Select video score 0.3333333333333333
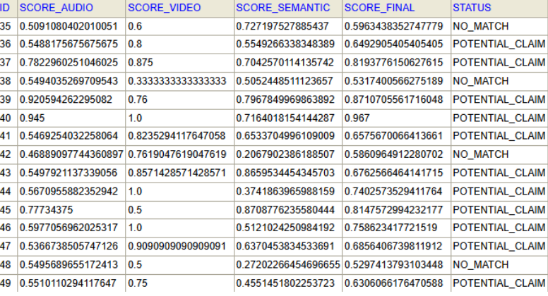 [177, 81]
